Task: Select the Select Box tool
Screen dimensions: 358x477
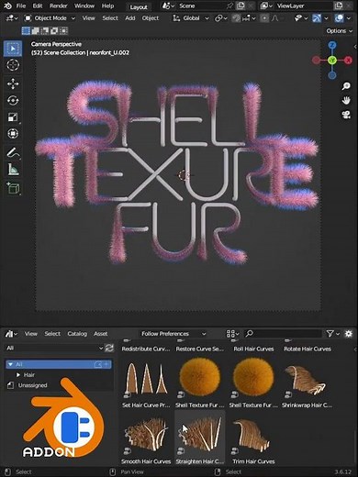Action: click(x=13, y=49)
